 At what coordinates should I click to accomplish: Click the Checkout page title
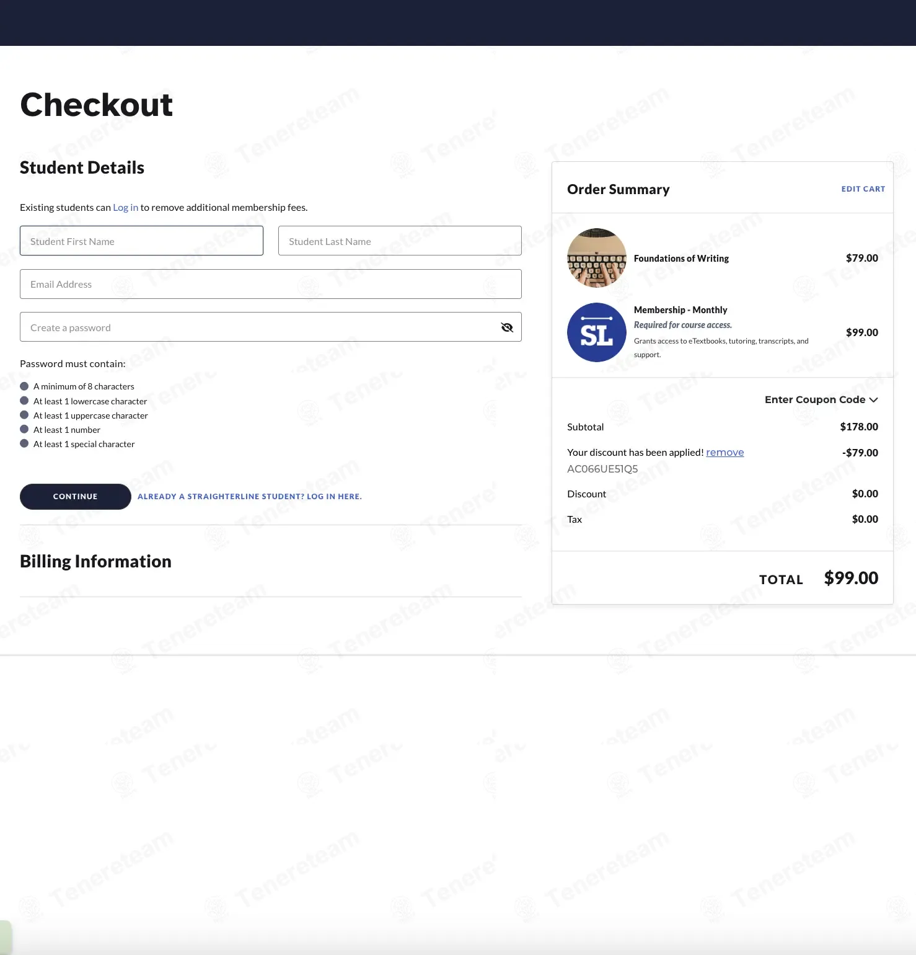pos(97,104)
